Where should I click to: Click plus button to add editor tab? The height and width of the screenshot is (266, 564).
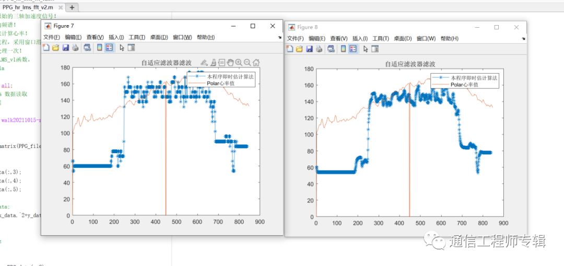(x=72, y=7)
